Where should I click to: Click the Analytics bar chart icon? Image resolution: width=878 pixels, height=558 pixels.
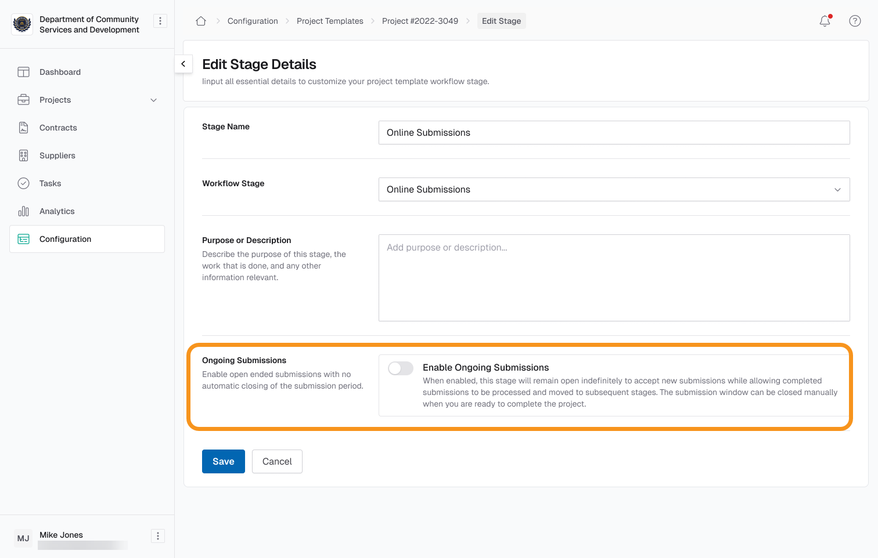point(23,211)
